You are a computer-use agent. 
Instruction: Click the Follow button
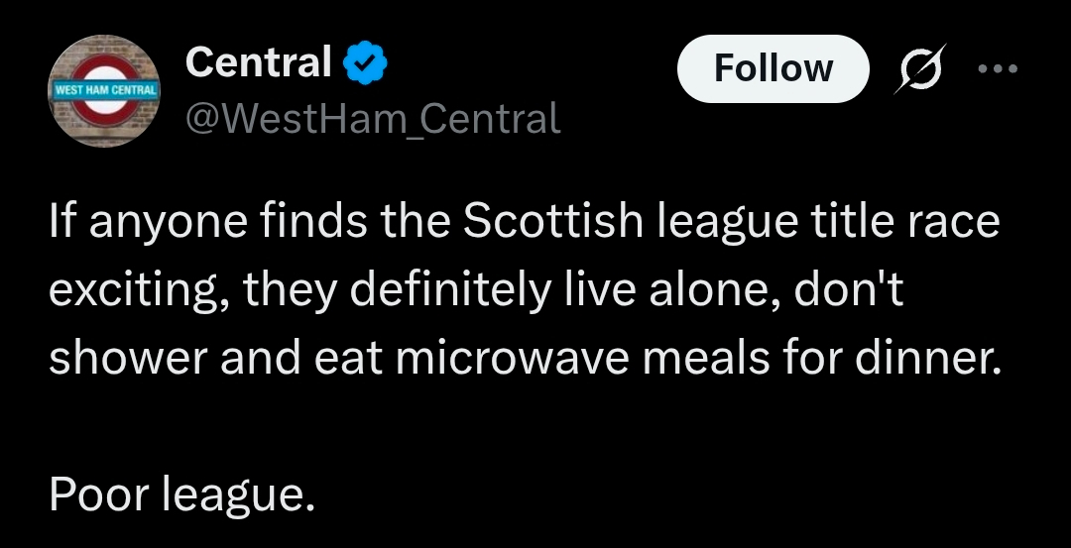click(x=773, y=68)
